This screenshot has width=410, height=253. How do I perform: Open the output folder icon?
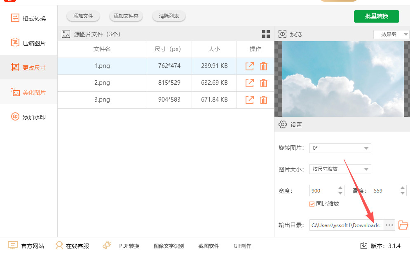[x=403, y=225]
